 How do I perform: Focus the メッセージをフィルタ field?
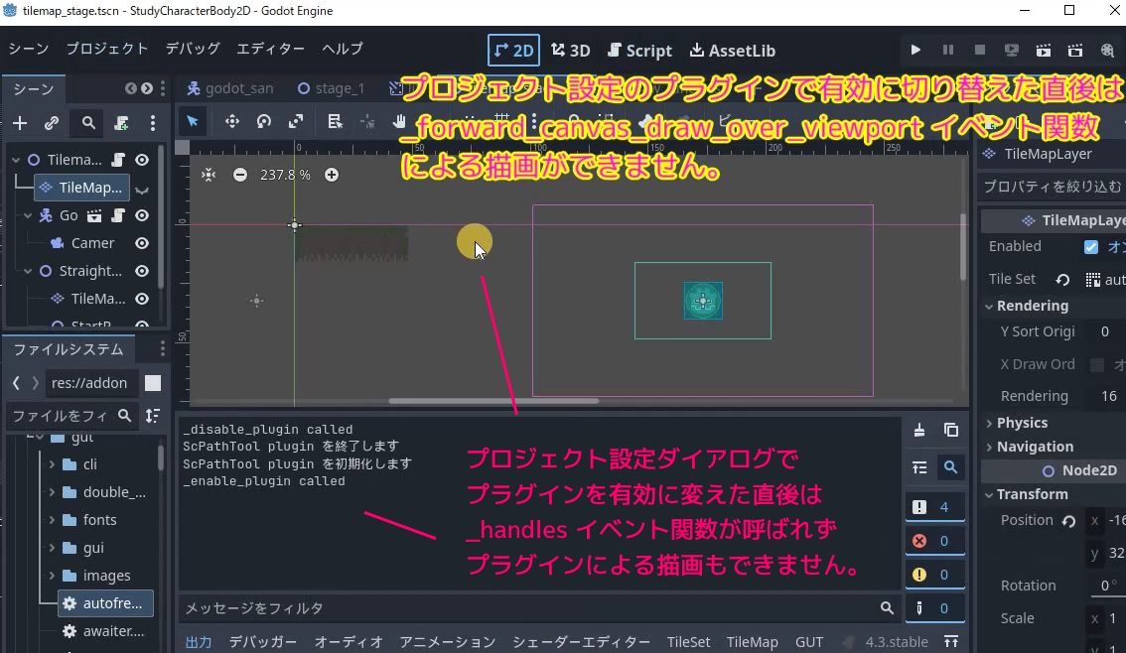538,608
